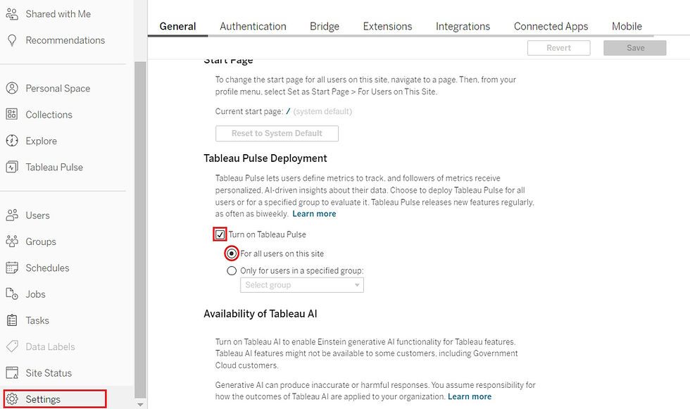
Task: Switch to the Authentication tab
Action: pyautogui.click(x=253, y=26)
